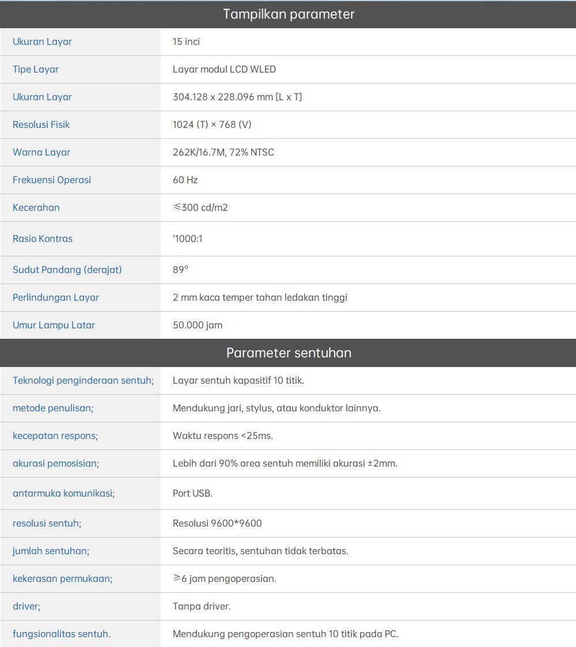This screenshot has height=647, width=576.
Task: Click the 'Tampilkan parameter' section header
Action: click(x=289, y=14)
